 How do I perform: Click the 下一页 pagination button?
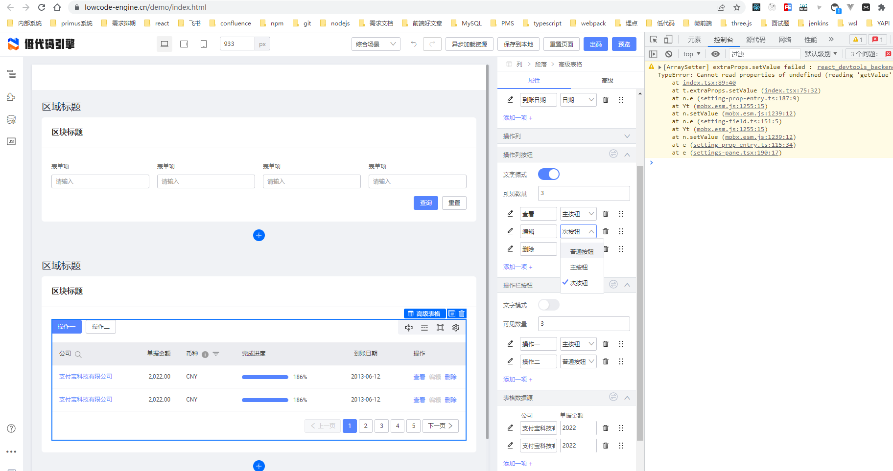tap(440, 426)
